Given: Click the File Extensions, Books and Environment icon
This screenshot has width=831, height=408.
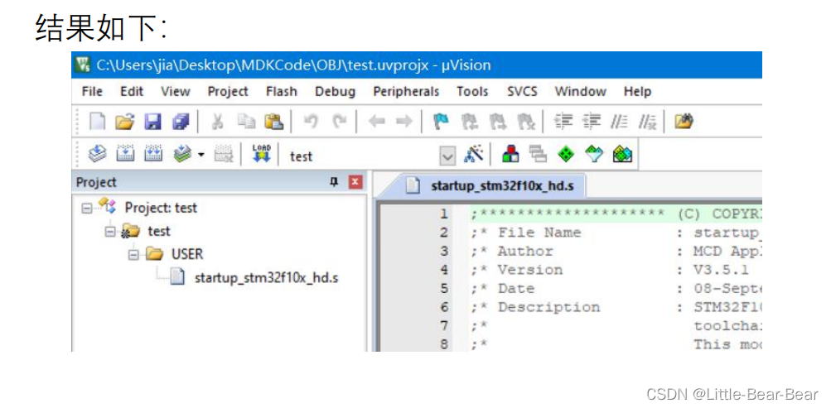Looking at the screenshot, I should [x=510, y=155].
